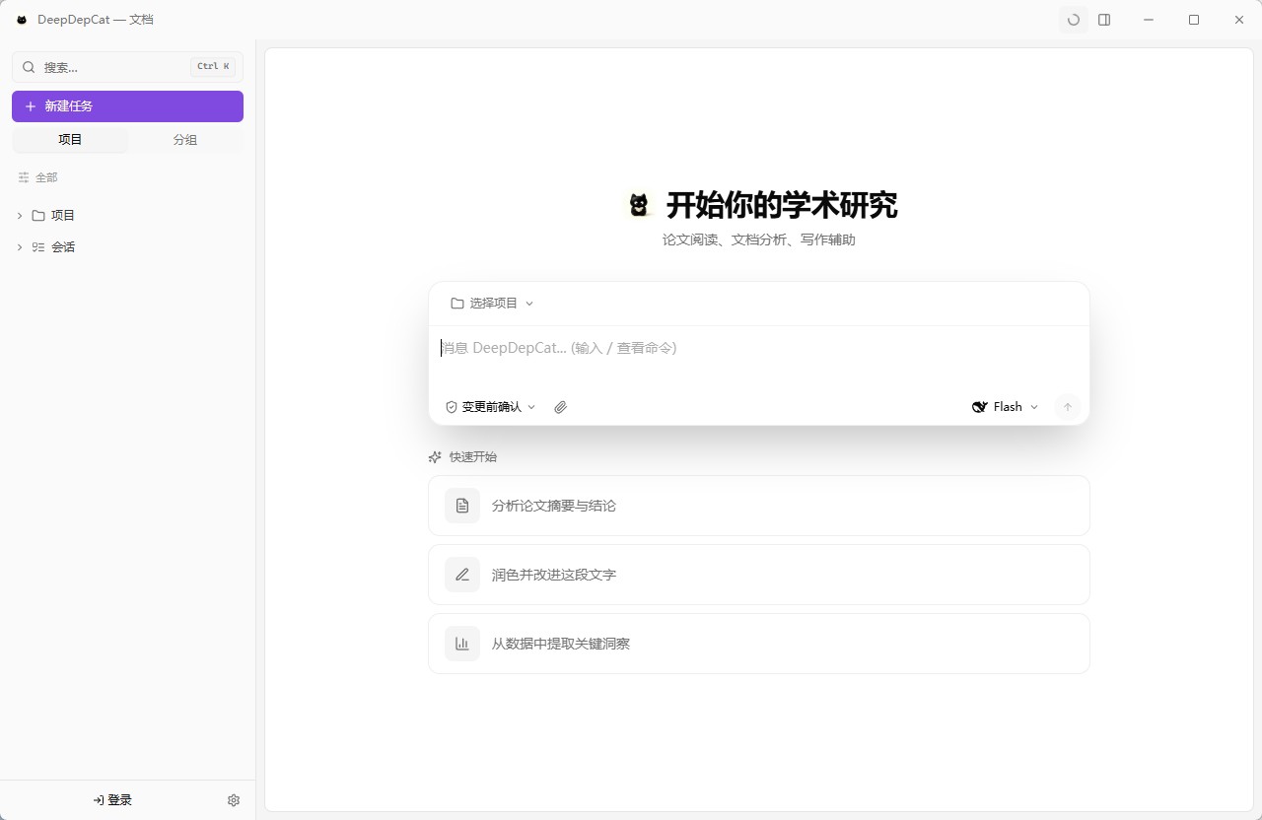This screenshot has height=820, width=1262.
Task: Switch to the 项目 tab
Action: (70, 140)
